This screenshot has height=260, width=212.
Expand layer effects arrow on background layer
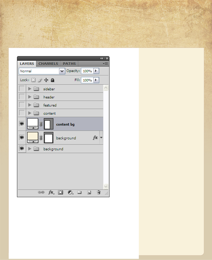tap(101, 138)
